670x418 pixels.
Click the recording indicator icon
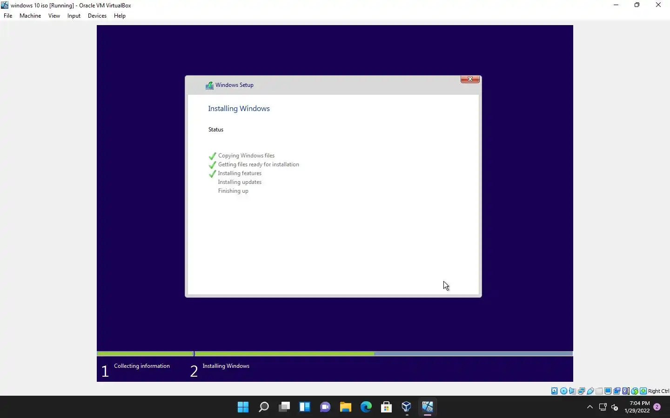click(616, 391)
